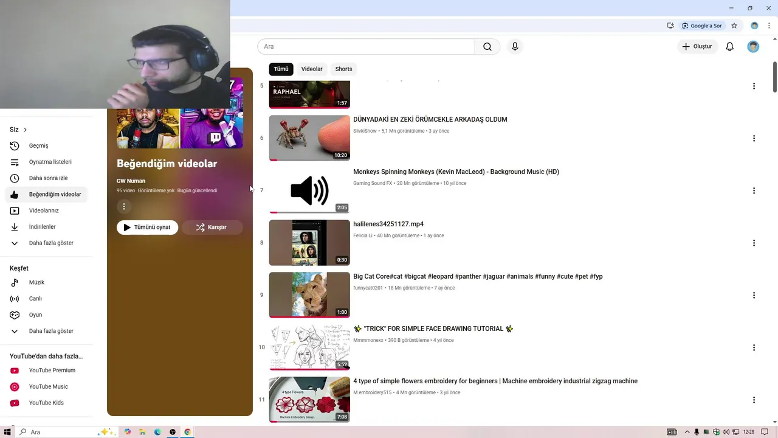The height and width of the screenshot is (438, 778).
Task: Open the Windows Start button
Action: [x=7, y=432]
